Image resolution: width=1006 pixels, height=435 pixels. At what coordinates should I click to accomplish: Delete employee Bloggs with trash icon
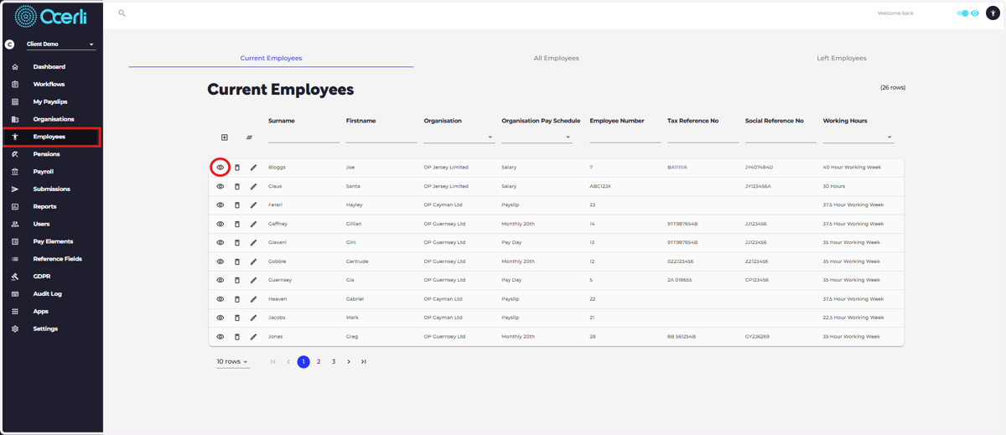pyautogui.click(x=237, y=168)
